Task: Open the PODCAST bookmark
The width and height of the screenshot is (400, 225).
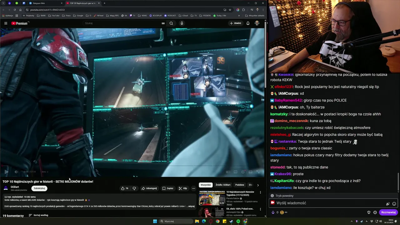Action: point(170,15)
